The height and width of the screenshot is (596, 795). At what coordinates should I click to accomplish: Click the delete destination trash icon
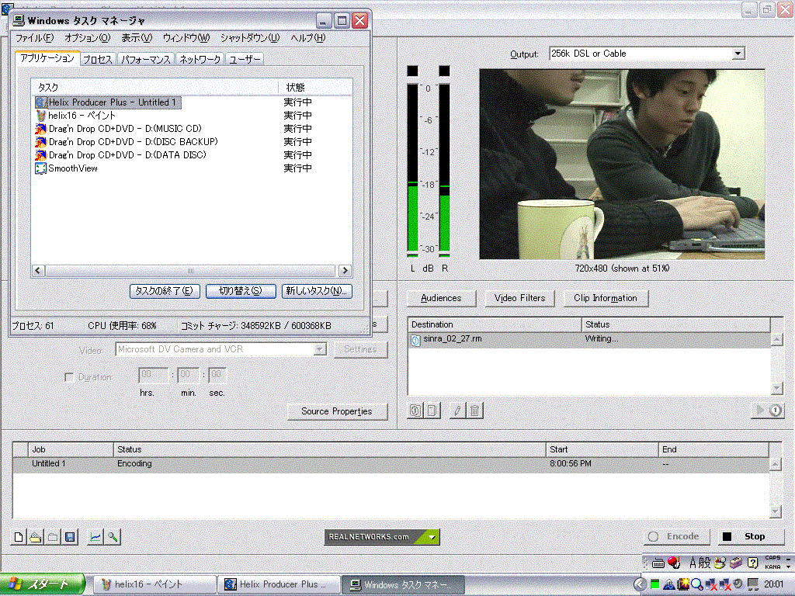pos(475,411)
